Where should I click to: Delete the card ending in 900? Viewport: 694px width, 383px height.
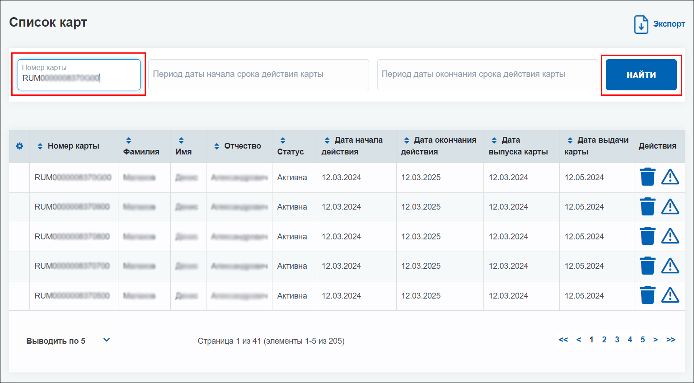(647, 206)
